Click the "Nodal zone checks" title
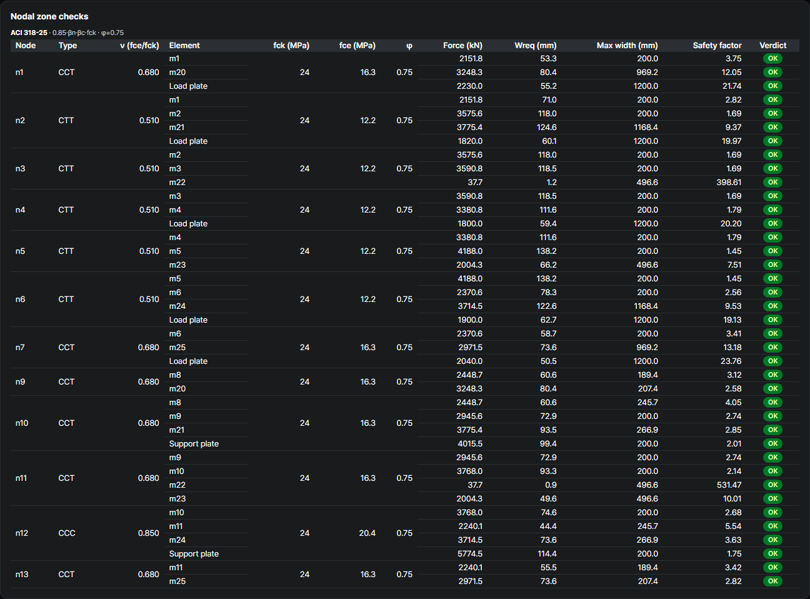The height and width of the screenshot is (599, 810). pyautogui.click(x=49, y=16)
